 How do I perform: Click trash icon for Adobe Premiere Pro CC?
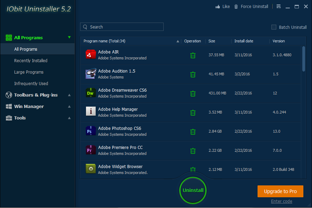193,151
